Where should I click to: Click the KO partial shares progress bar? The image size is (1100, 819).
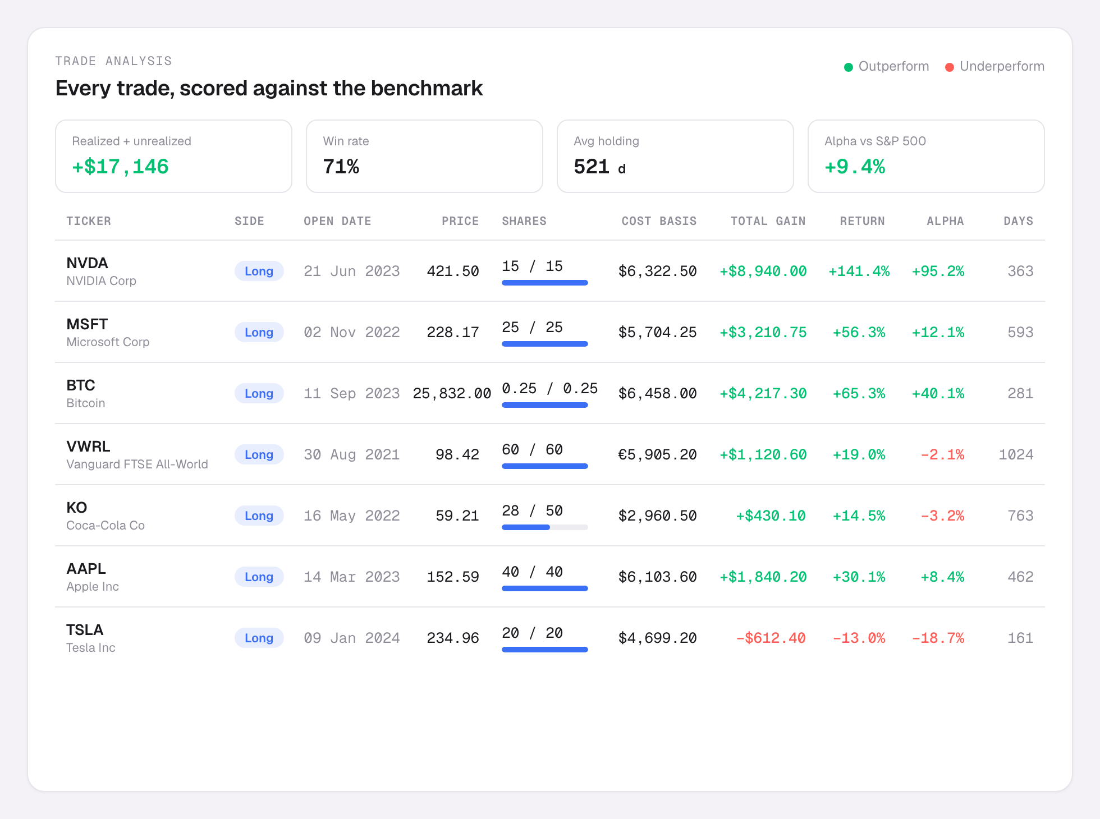545,527
